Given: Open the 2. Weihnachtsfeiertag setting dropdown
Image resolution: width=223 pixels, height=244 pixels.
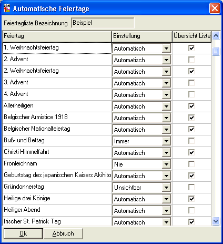Looking at the screenshot, I should coord(166,71).
